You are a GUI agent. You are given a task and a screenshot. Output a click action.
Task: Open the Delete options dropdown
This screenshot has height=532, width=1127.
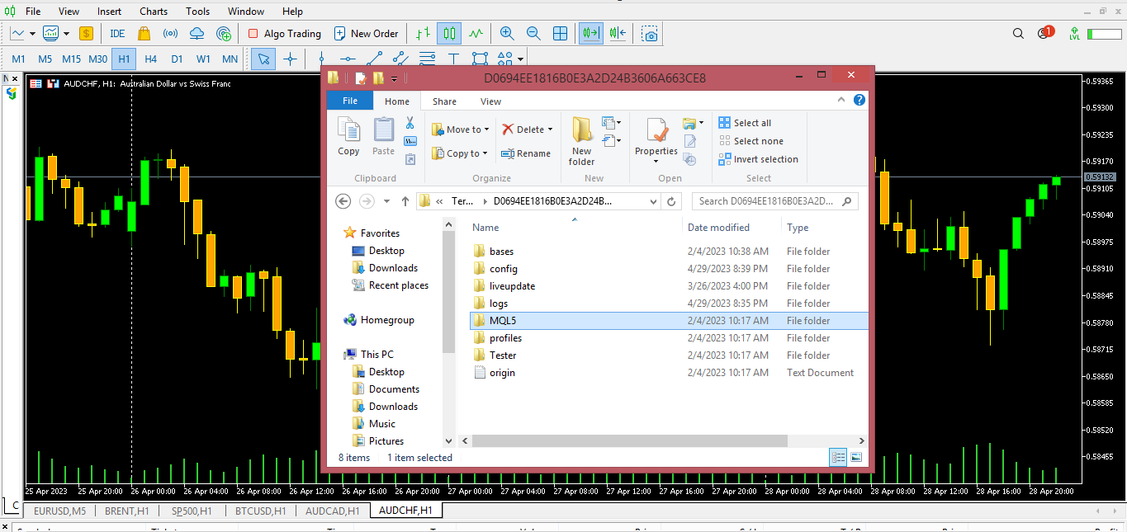550,129
